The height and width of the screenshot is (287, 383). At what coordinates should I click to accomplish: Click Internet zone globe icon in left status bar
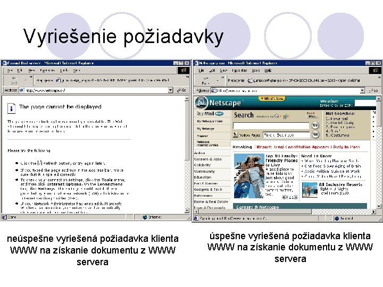[x=145, y=217]
